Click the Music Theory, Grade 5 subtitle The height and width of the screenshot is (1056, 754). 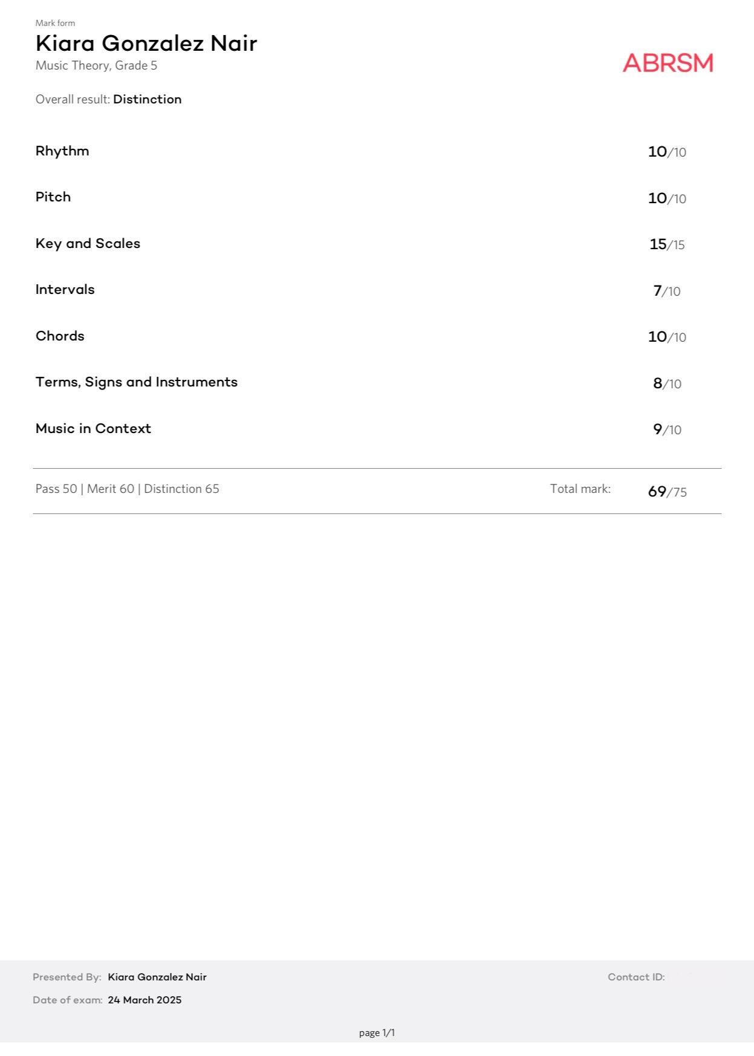pyautogui.click(x=96, y=65)
